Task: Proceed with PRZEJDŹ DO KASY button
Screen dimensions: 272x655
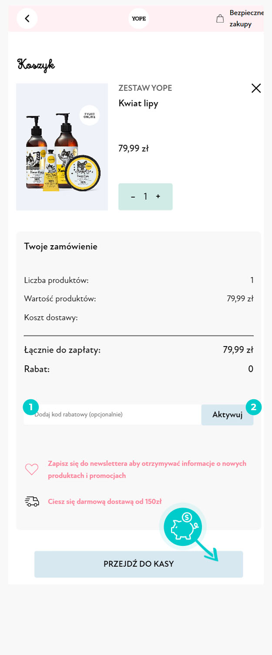Action: point(139,564)
